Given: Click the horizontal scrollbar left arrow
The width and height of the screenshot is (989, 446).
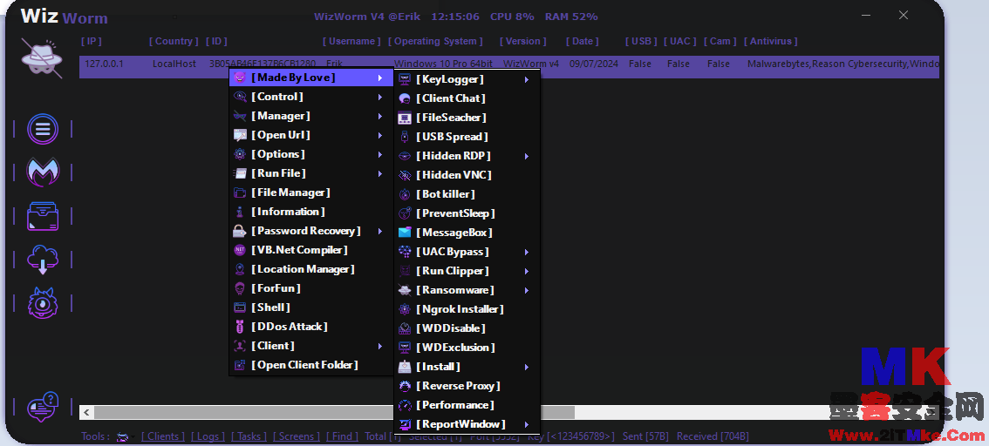Looking at the screenshot, I should [86, 413].
